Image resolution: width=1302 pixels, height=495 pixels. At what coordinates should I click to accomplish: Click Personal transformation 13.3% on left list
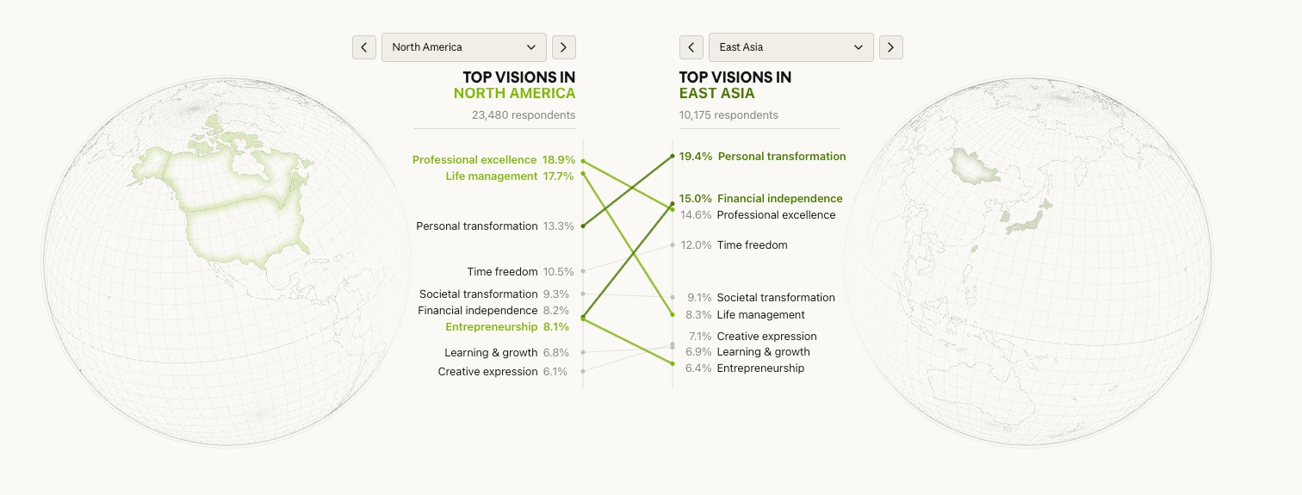click(x=494, y=226)
